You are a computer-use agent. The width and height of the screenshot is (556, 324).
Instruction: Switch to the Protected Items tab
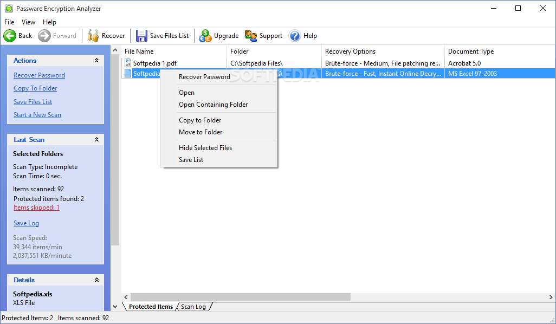151,307
